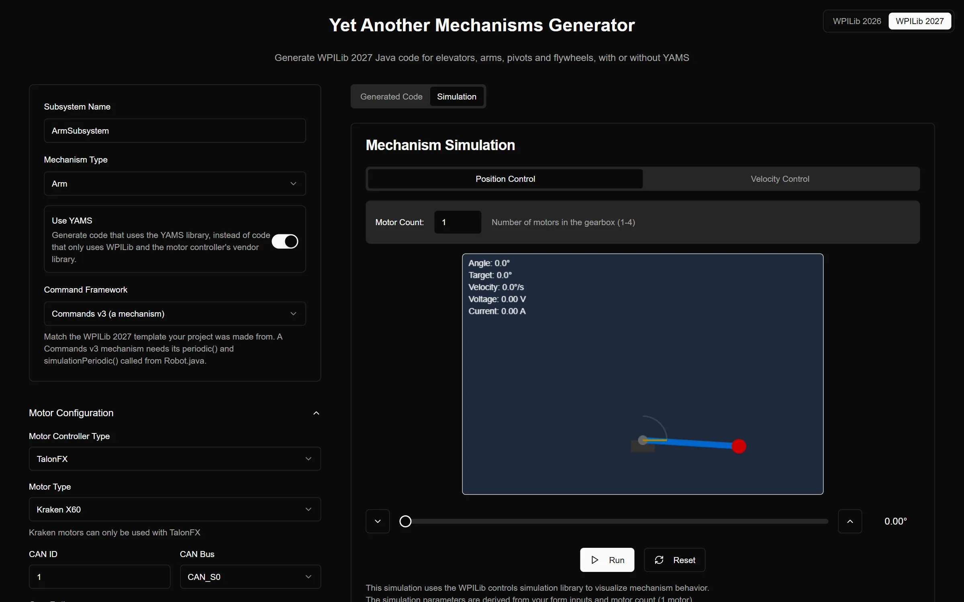The image size is (964, 602).
Task: Switch to the Velocity Control tab
Action: pos(780,179)
